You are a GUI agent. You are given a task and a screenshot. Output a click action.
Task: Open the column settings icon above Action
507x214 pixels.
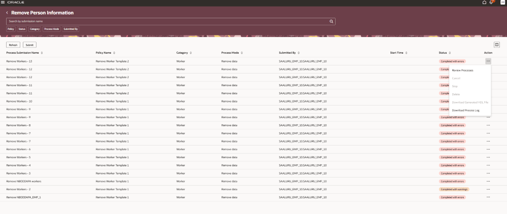[497, 45]
